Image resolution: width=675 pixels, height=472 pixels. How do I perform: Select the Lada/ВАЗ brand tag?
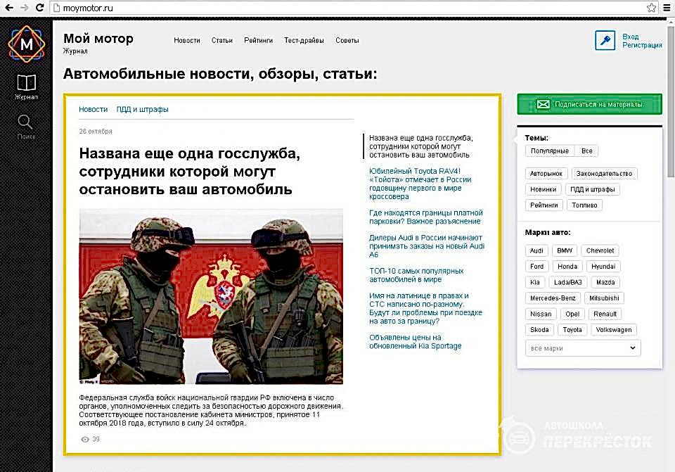[567, 282]
